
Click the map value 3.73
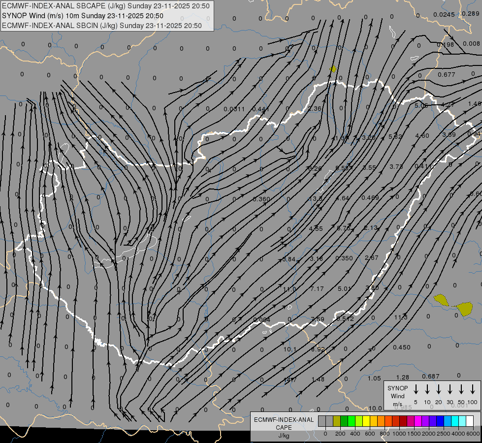tap(396, 167)
